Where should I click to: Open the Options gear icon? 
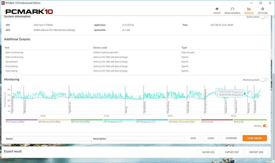point(262,9)
